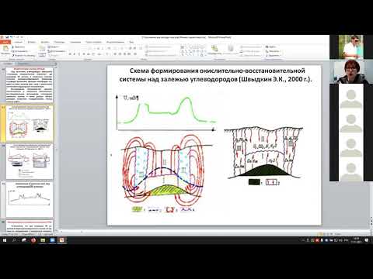Open the Arrange objects tool
Viewport: 373px width, 279px height.
[214, 50]
